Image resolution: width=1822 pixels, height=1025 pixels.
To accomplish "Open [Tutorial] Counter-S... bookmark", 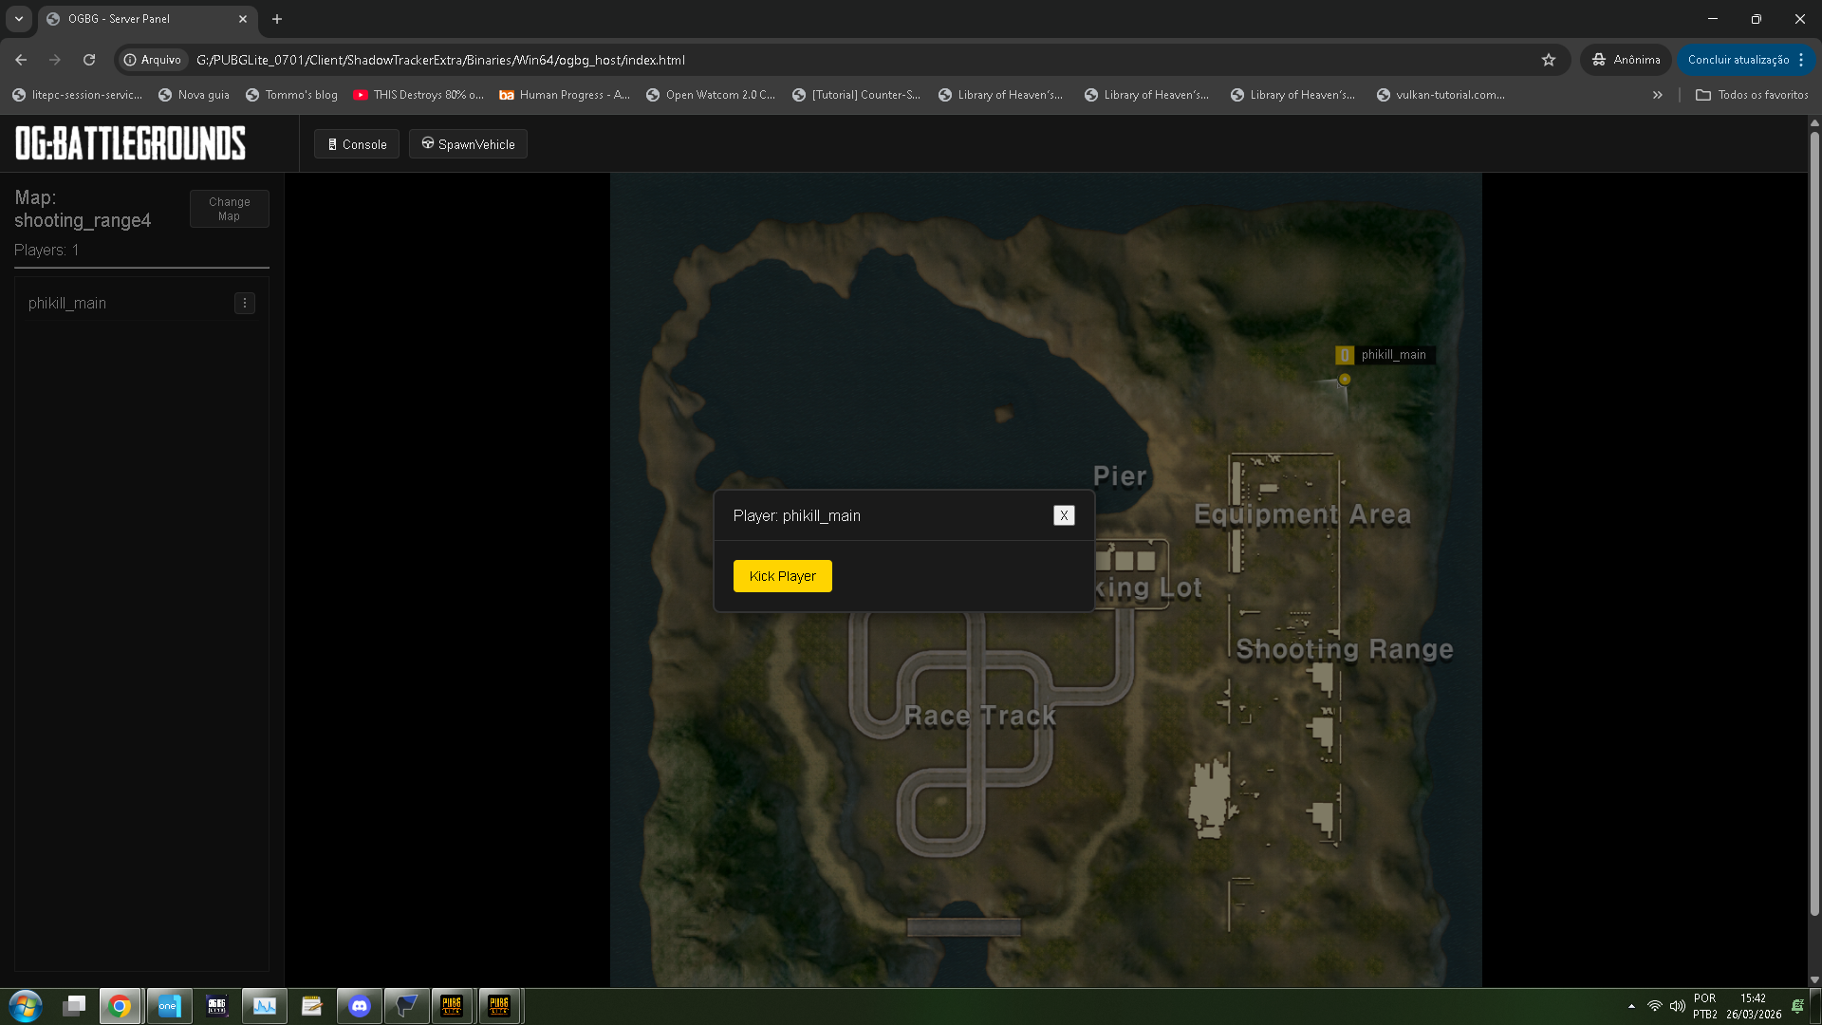I will tap(857, 95).
